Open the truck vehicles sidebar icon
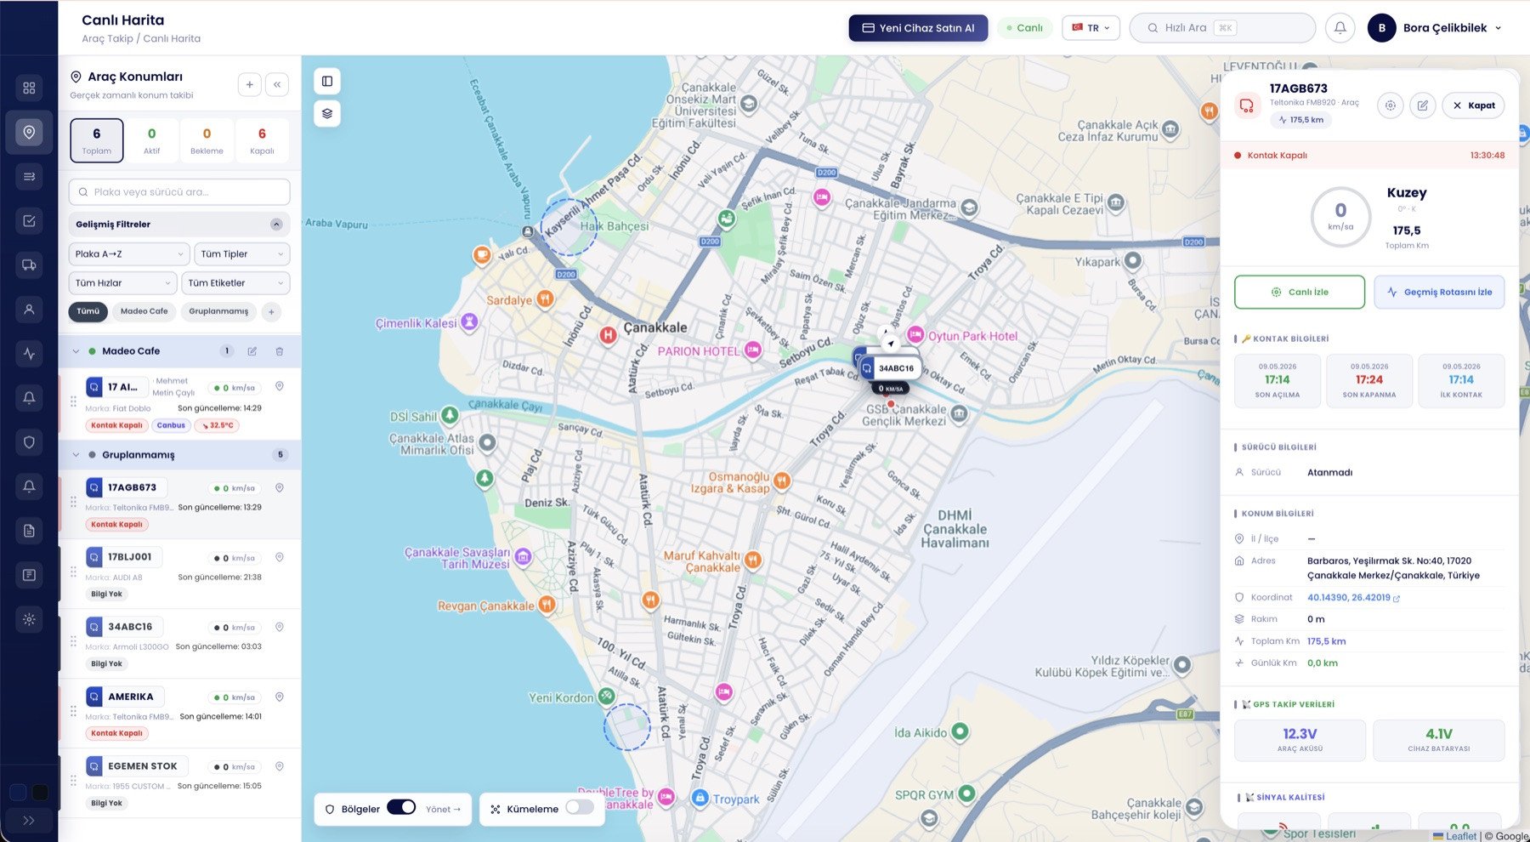The width and height of the screenshot is (1530, 842). coord(29,265)
